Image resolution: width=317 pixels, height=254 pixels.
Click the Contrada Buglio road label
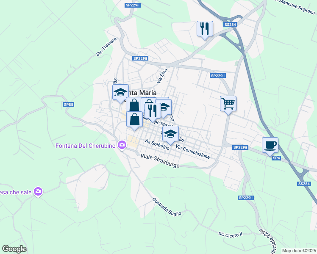pyautogui.click(x=167, y=207)
